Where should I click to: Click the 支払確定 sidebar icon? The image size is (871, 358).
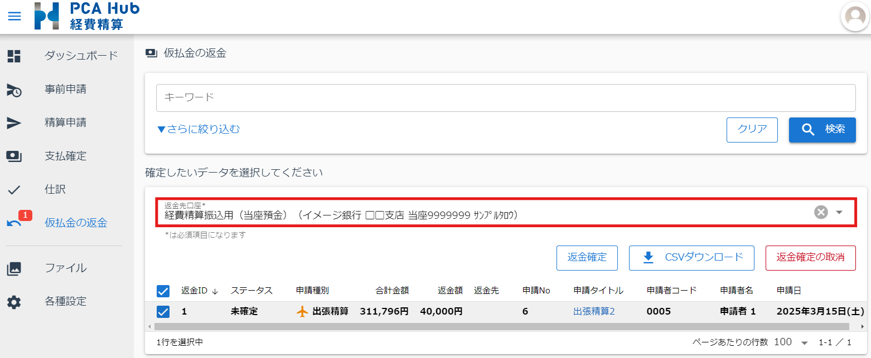point(14,156)
